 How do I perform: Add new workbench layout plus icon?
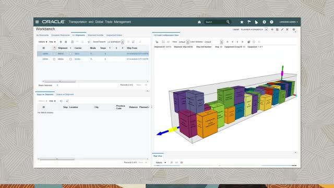pyautogui.click(x=272, y=29)
